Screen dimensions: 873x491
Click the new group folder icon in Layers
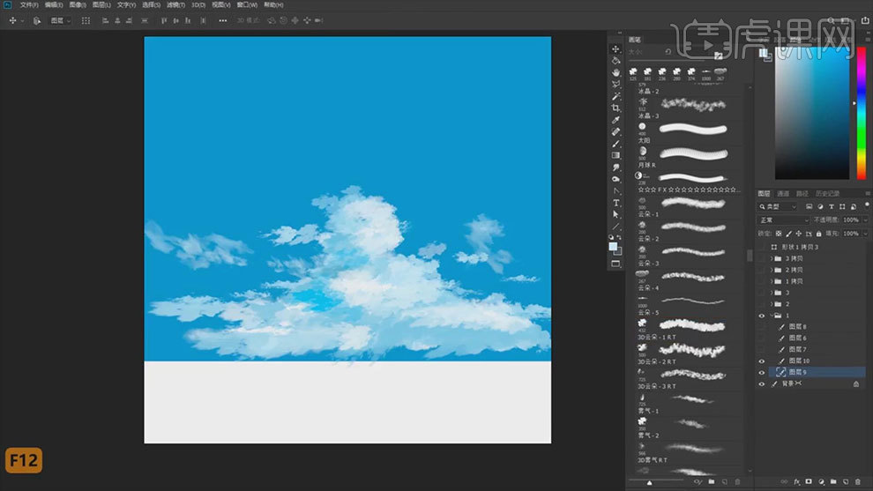pyautogui.click(x=833, y=482)
